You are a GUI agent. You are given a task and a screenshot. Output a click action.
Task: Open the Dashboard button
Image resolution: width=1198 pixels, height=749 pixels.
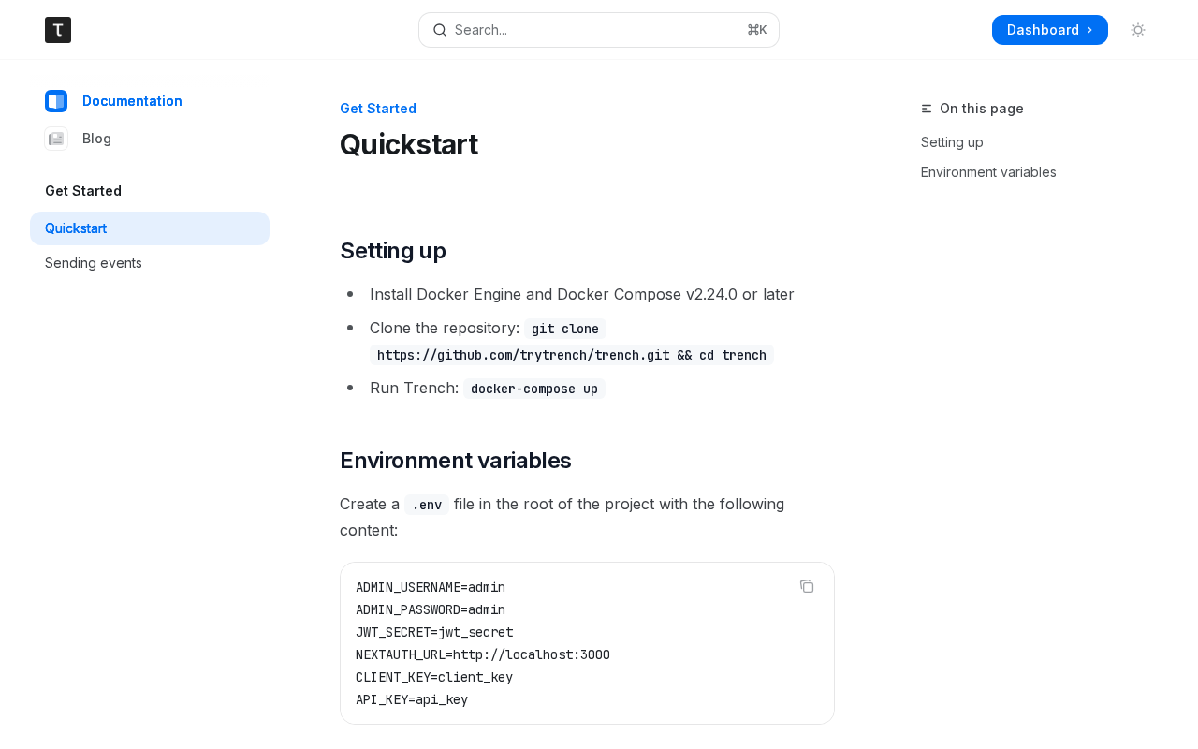click(x=1050, y=30)
